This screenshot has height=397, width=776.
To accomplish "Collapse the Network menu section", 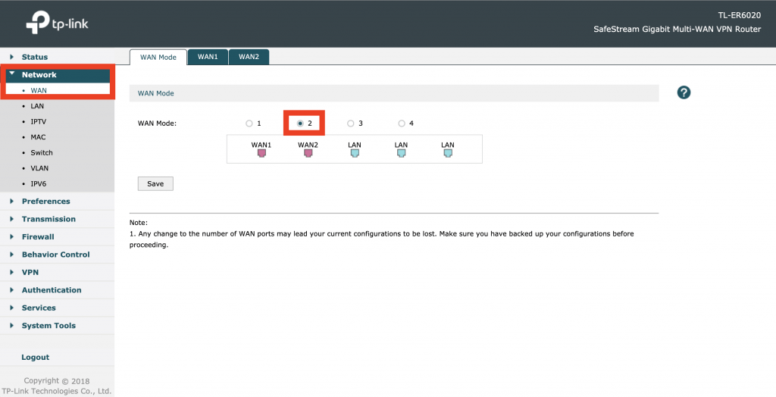I will click(x=39, y=75).
